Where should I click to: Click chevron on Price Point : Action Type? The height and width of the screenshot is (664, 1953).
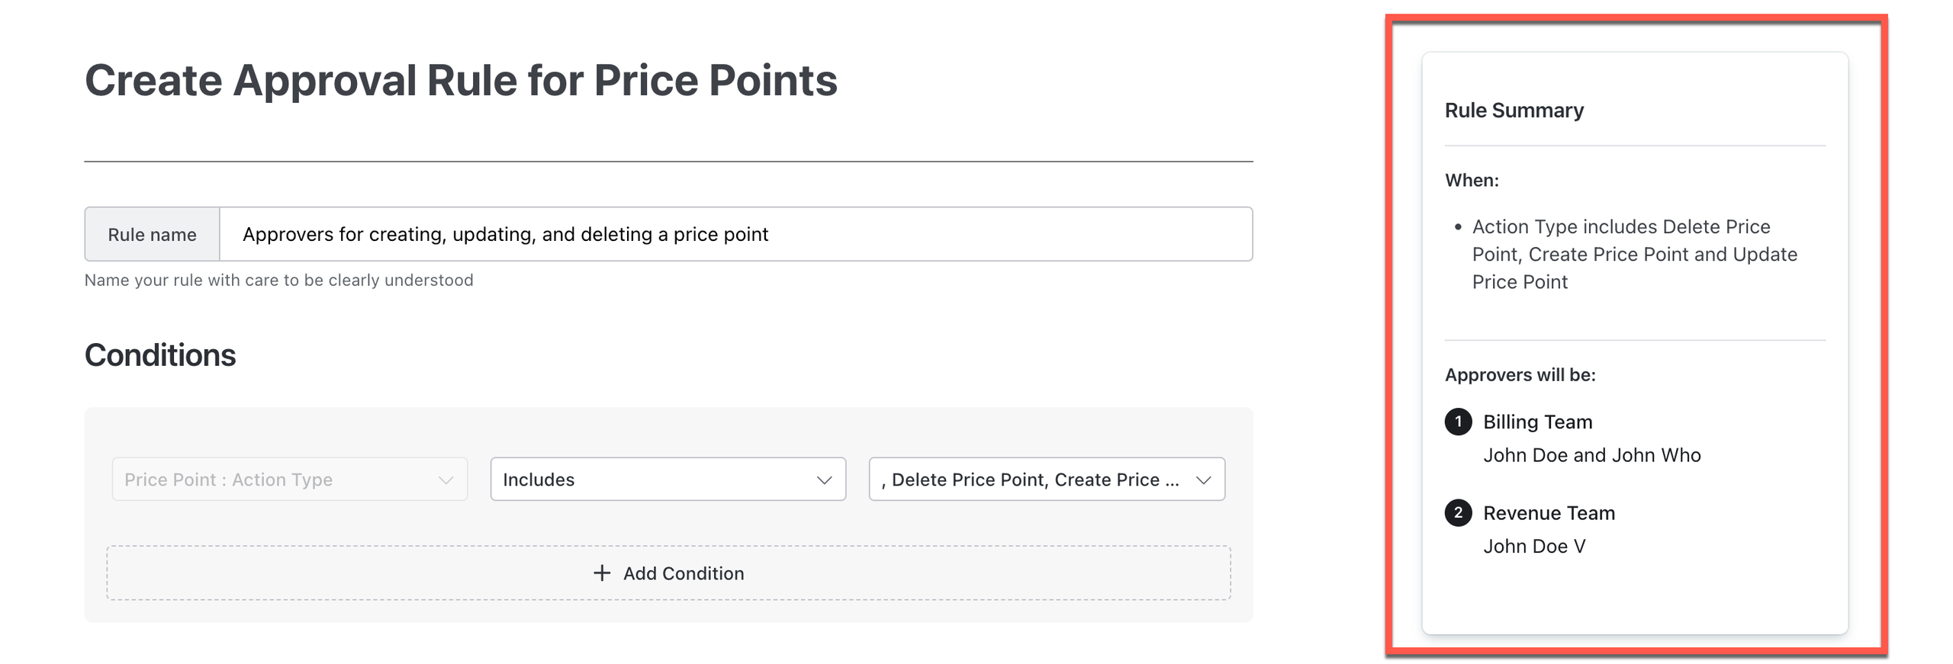[x=446, y=480]
